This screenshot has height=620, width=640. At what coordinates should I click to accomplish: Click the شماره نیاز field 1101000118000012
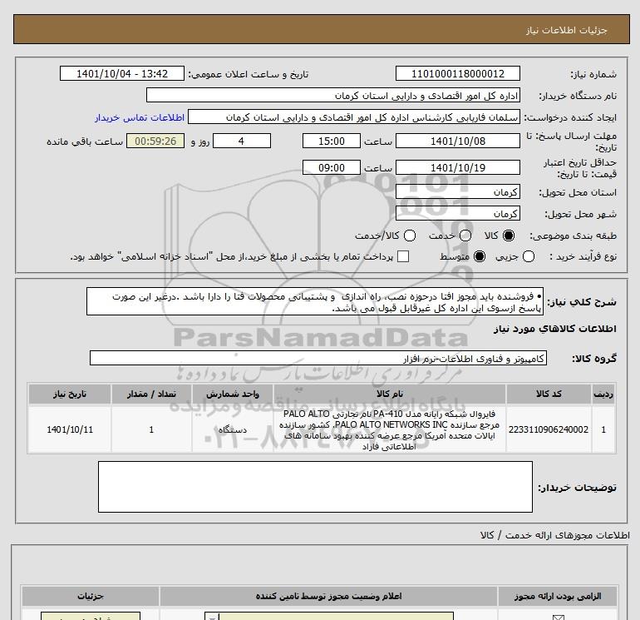(457, 73)
